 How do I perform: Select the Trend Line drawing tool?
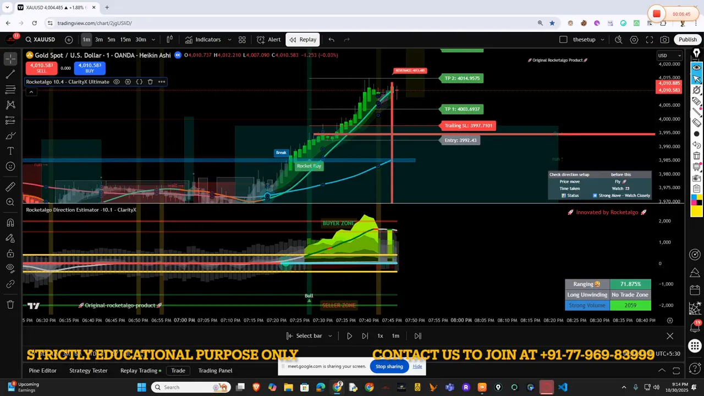[10, 74]
